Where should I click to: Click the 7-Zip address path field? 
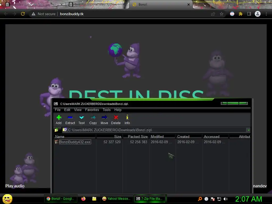pyautogui.click(x=154, y=130)
